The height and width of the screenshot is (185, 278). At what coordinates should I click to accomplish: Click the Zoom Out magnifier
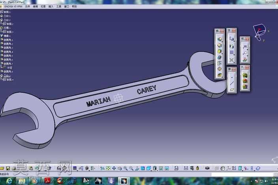point(131,168)
